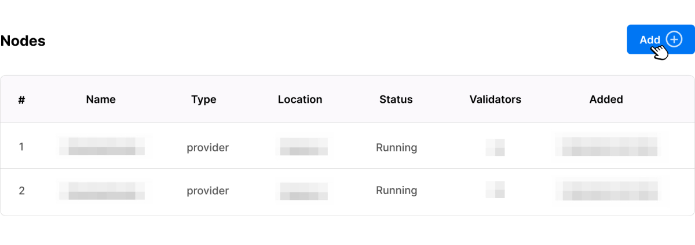Viewport: 695px width, 245px height.
Task: Click the blurred added date in row 2
Action: tap(607, 190)
